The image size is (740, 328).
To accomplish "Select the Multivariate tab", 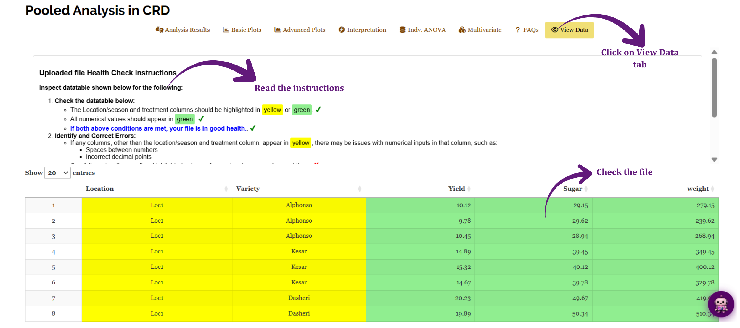I will (x=480, y=30).
